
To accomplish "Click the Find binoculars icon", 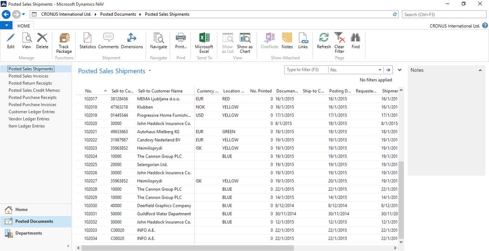I will click(x=355, y=38).
